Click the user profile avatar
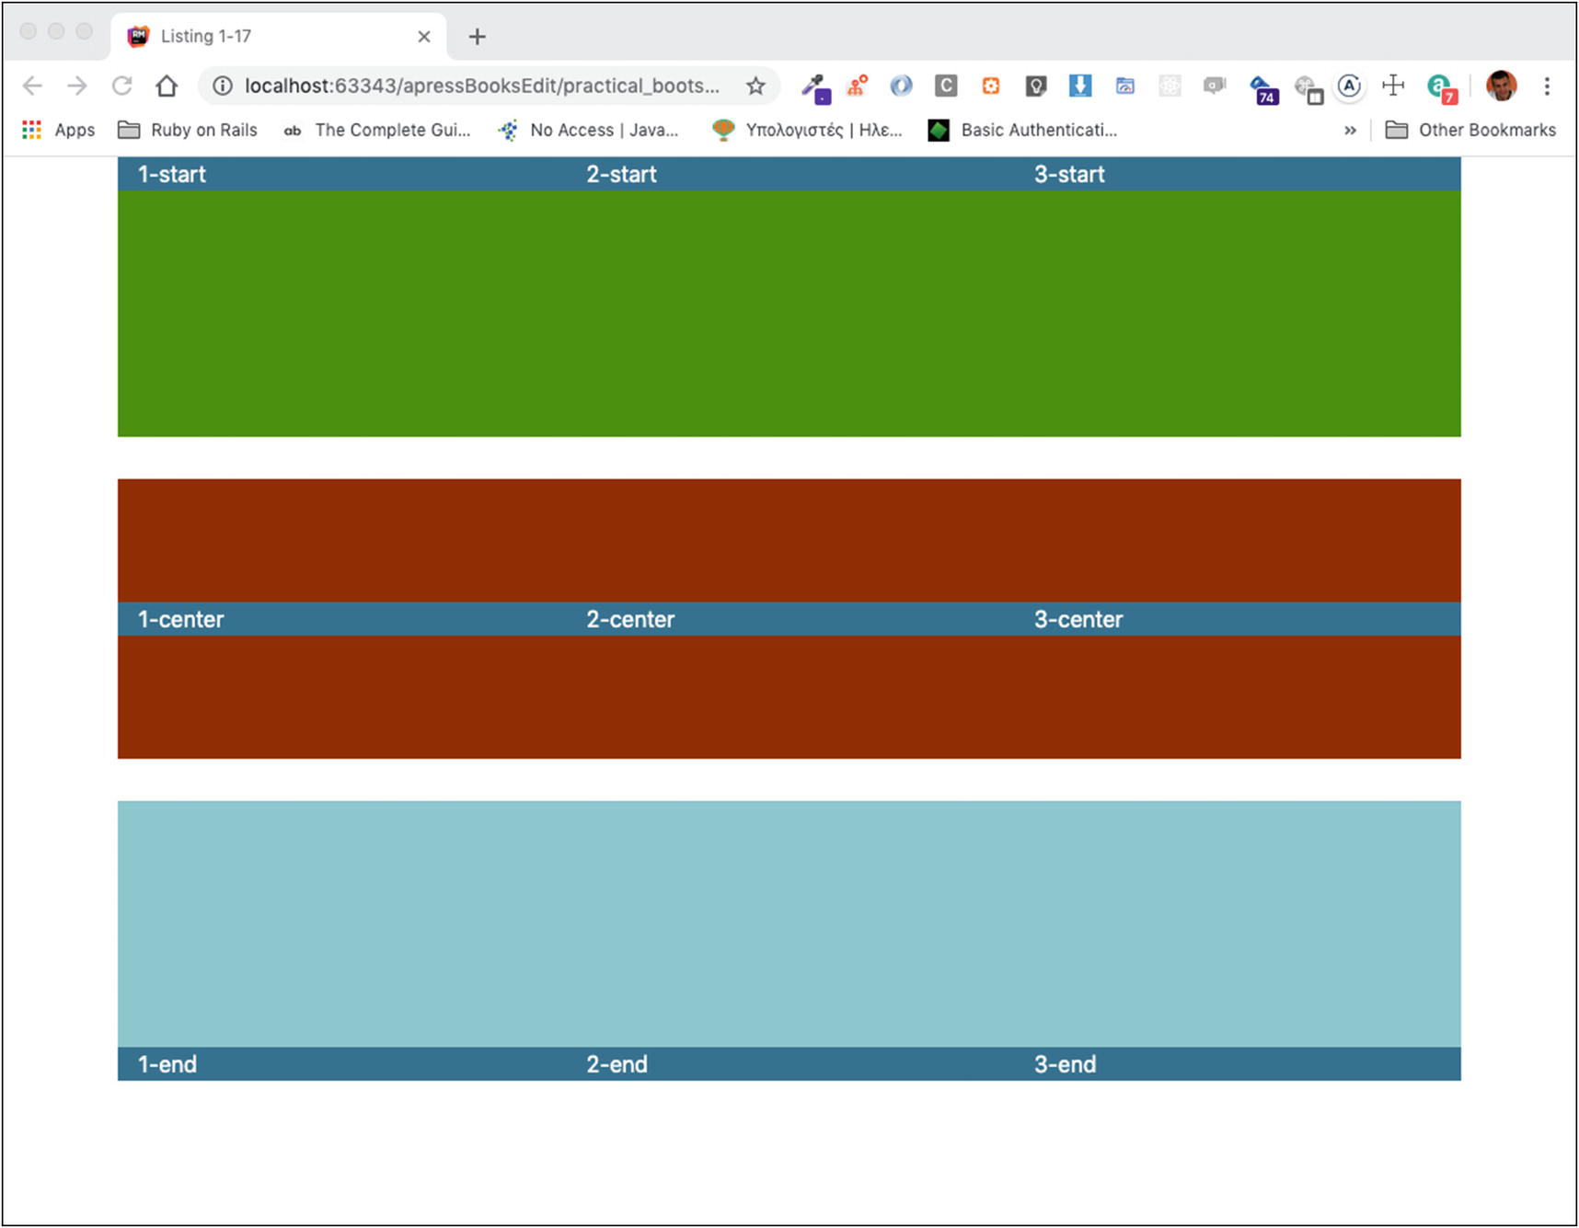The width and height of the screenshot is (1579, 1228). 1501,86
